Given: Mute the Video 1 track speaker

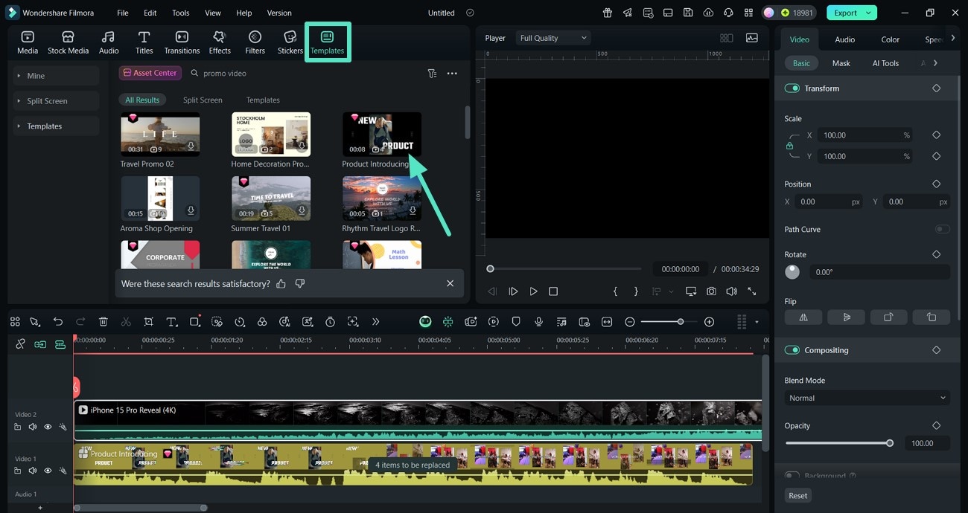Looking at the screenshot, I should [x=33, y=471].
